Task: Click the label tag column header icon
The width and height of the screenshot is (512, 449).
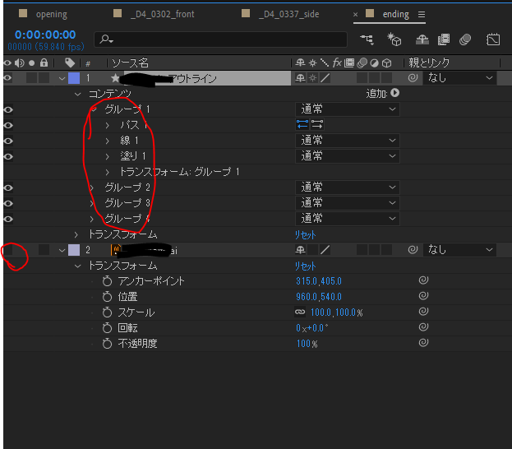Action: [x=70, y=62]
